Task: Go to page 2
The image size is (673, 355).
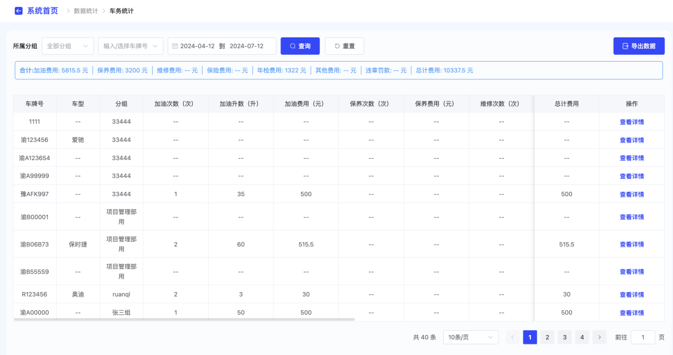Action: pyautogui.click(x=547, y=338)
